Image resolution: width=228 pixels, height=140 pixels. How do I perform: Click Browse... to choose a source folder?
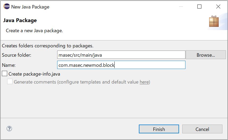pos(206,55)
